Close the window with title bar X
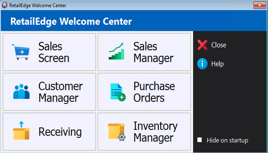268x153 pixels. [x=259, y=5]
